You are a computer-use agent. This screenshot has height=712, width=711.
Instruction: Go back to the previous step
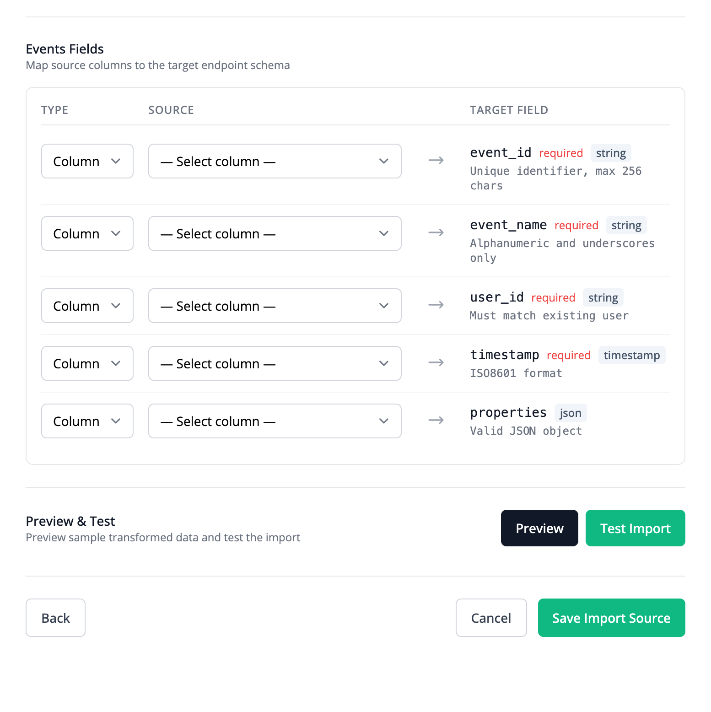[55, 618]
